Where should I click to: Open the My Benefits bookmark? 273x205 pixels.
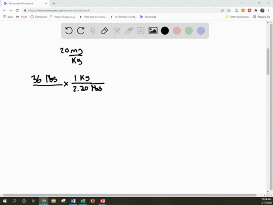point(123,17)
